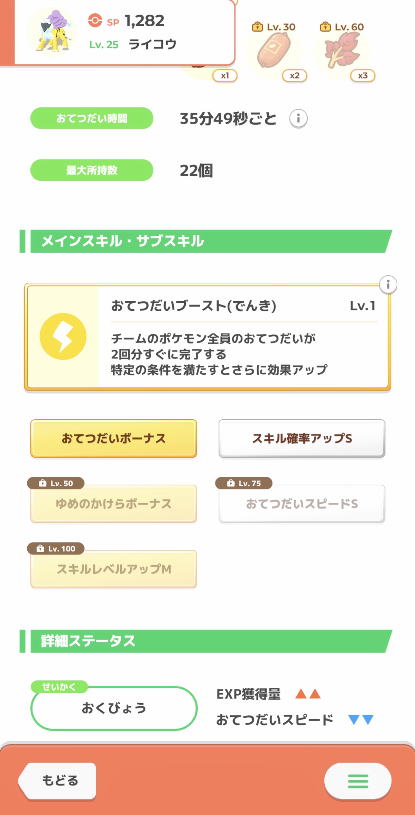This screenshot has height=815, width=415.
Task: Open main skill info icon
Action: click(x=388, y=285)
